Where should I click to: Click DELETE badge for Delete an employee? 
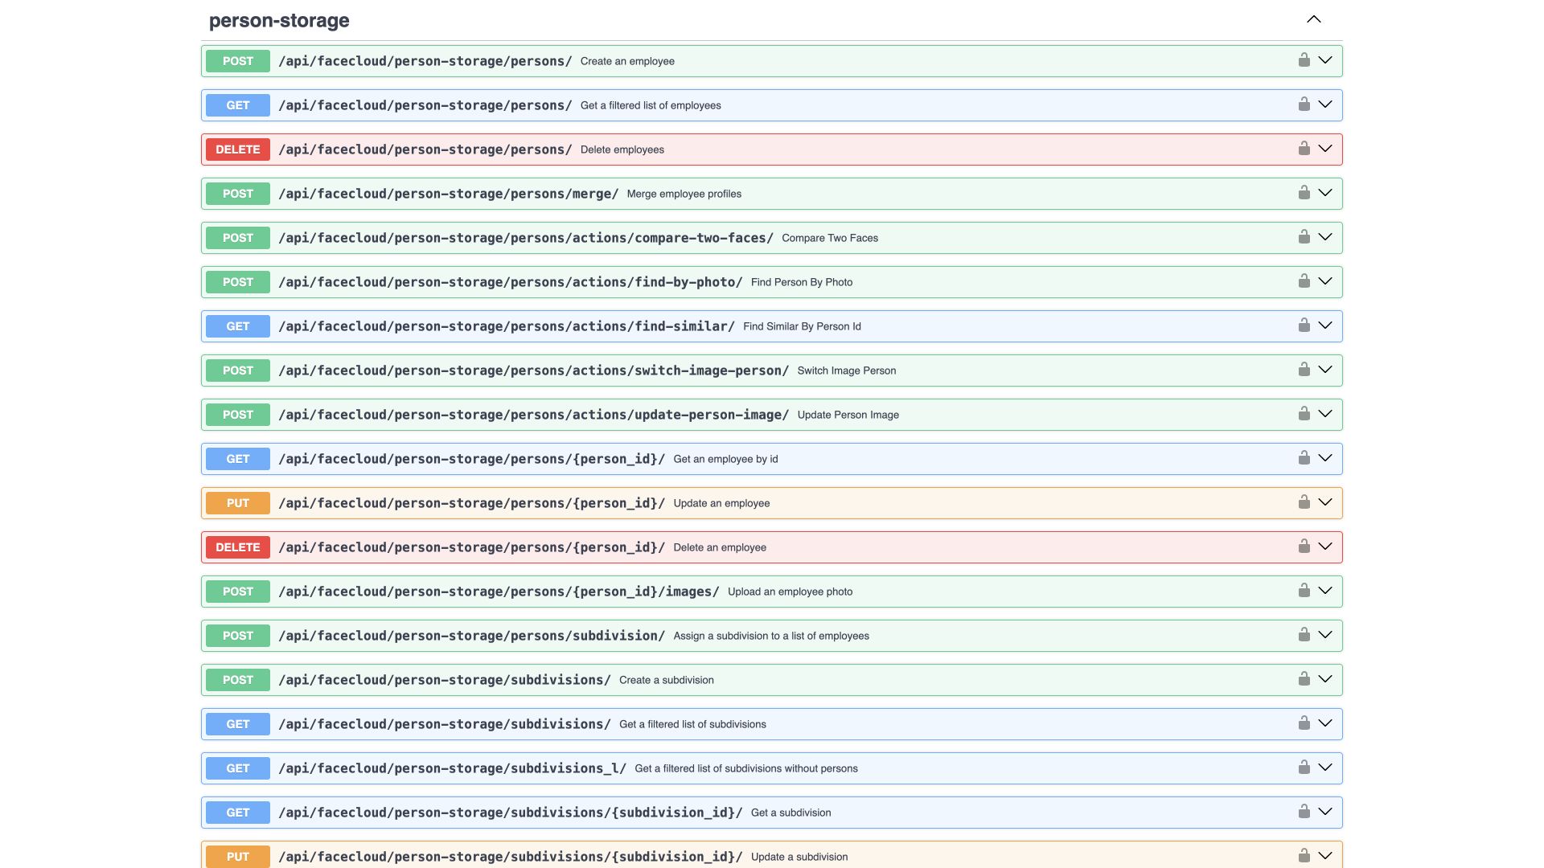click(238, 547)
